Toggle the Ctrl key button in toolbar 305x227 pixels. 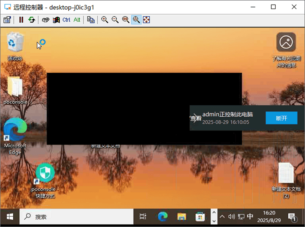(x=66, y=20)
